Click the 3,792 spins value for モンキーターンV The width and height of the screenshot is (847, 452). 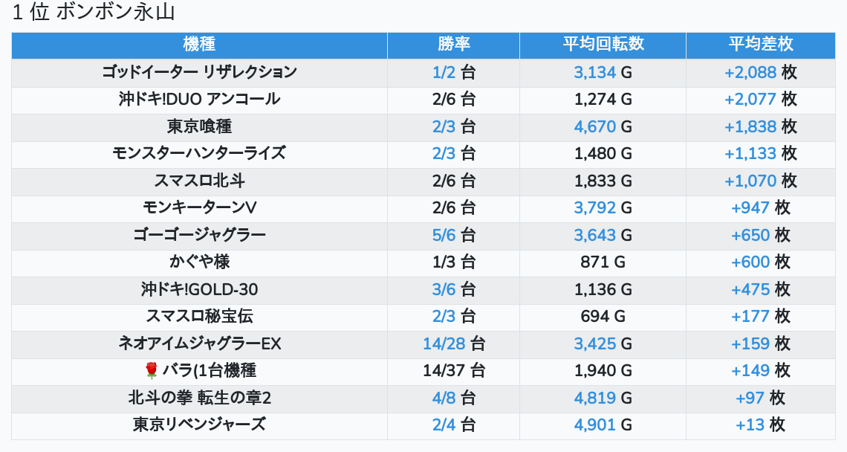(594, 208)
